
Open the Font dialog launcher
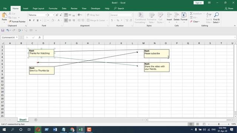(62, 26)
